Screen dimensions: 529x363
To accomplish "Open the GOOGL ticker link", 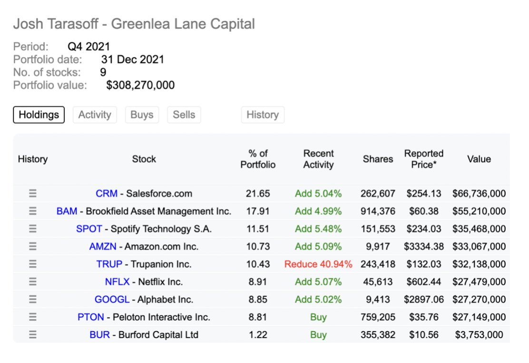I will tap(112, 299).
